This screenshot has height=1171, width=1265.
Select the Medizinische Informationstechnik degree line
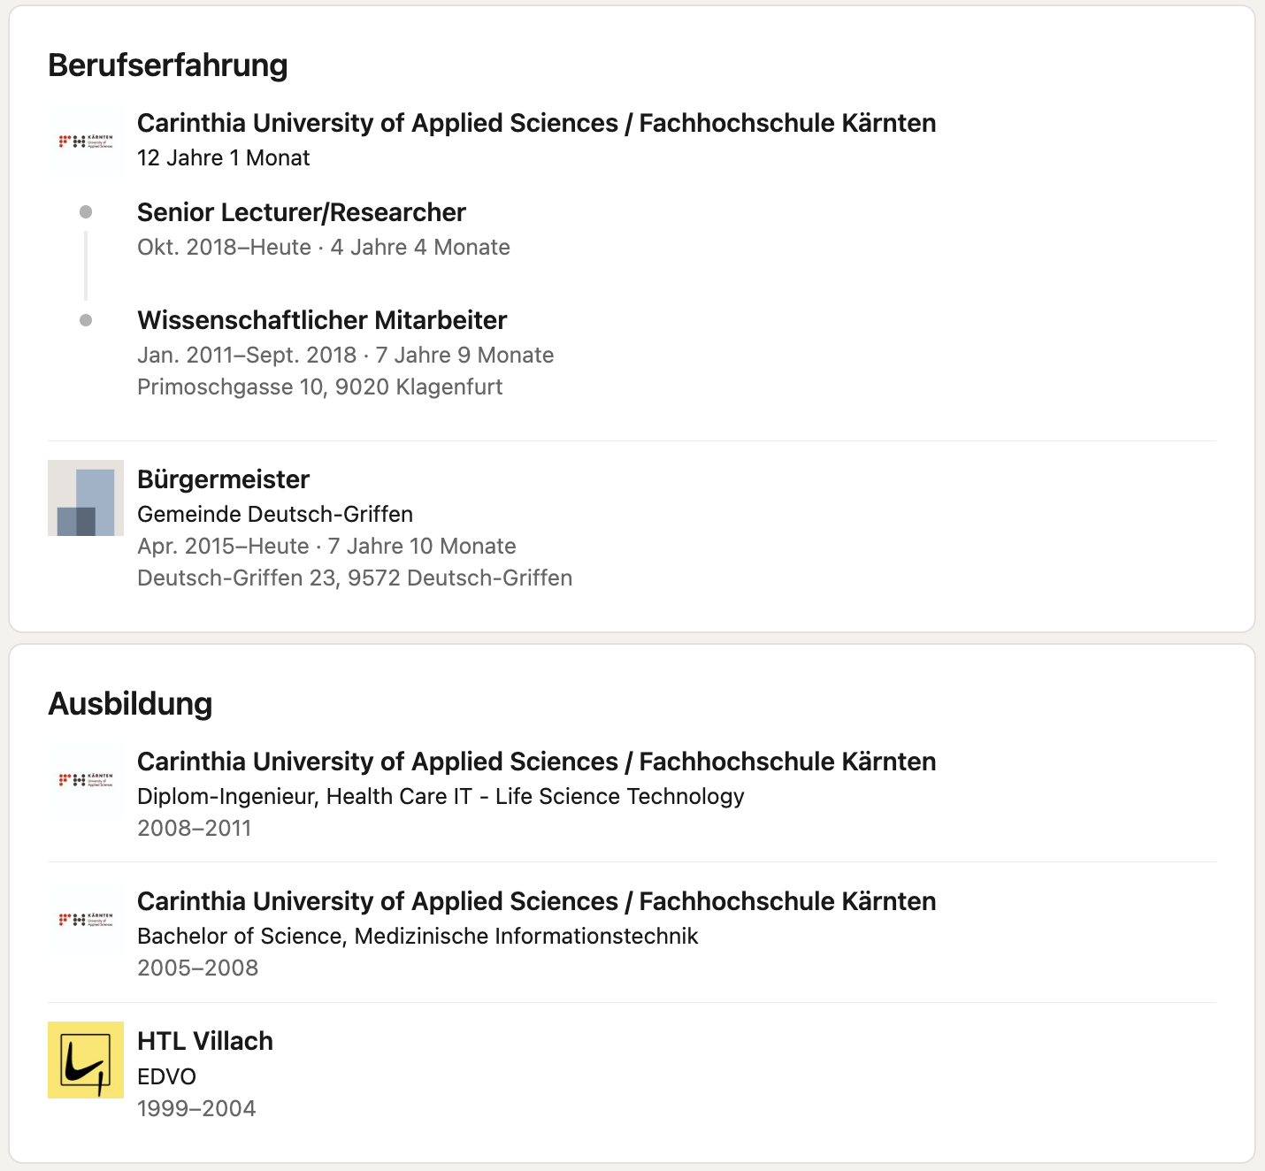418,936
